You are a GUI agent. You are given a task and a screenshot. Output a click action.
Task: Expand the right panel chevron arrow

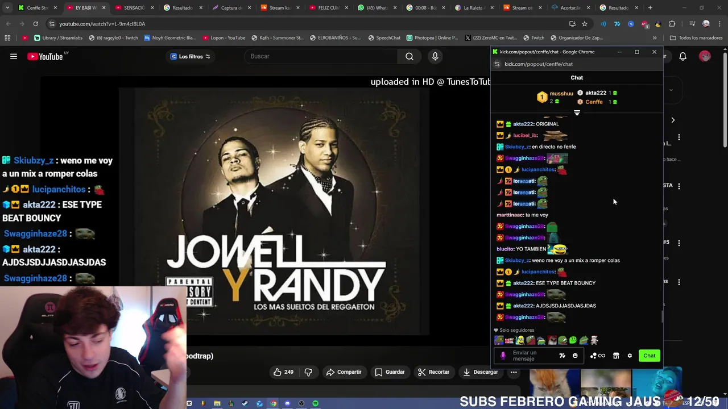point(673,120)
